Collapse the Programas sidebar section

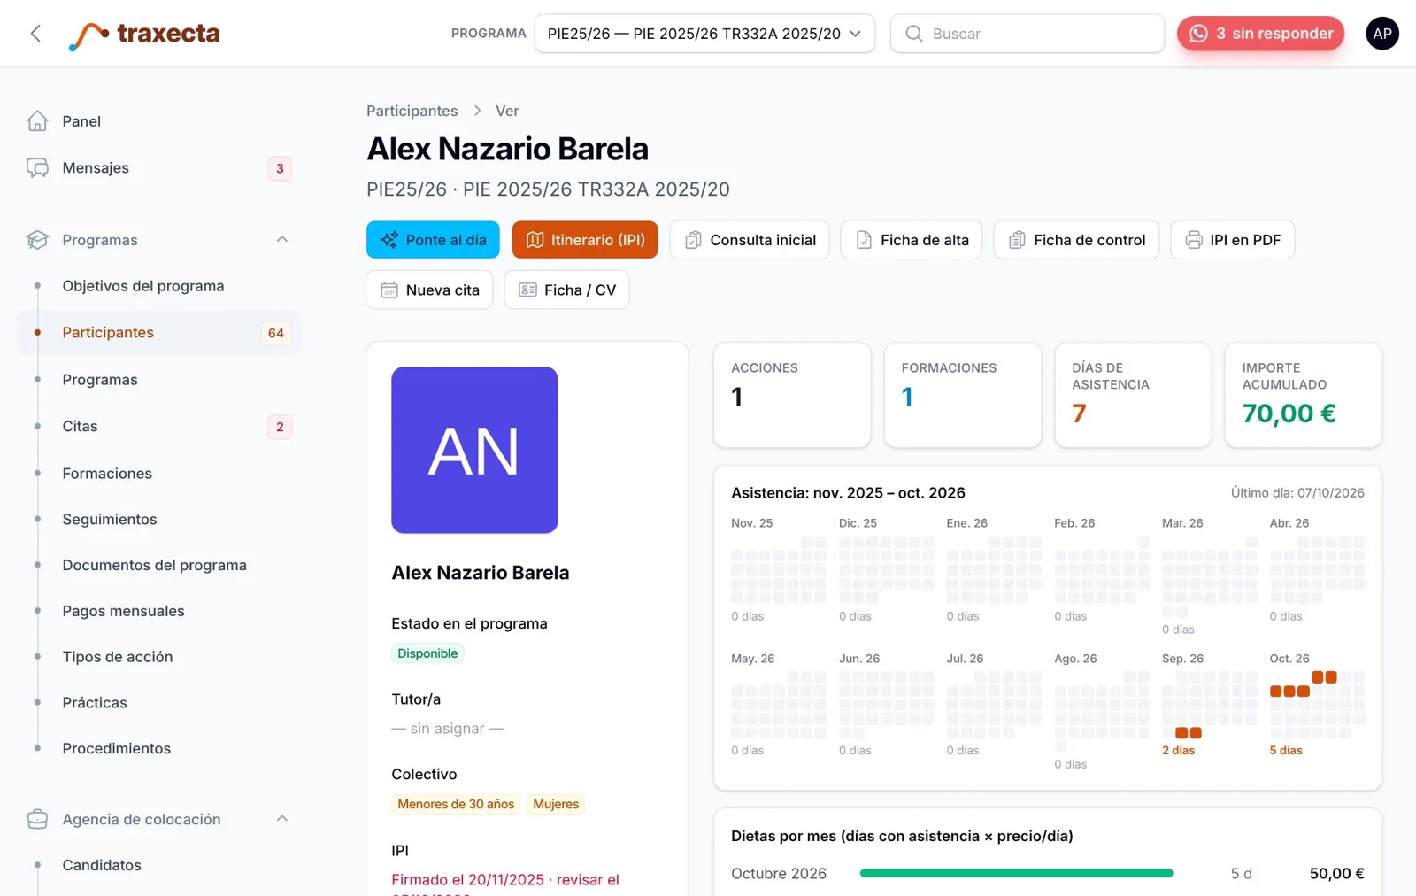(282, 240)
